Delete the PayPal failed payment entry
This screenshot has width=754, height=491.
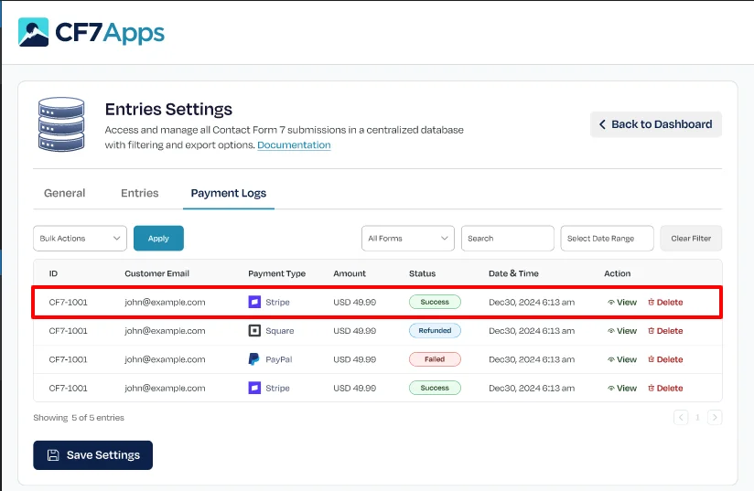click(x=665, y=359)
